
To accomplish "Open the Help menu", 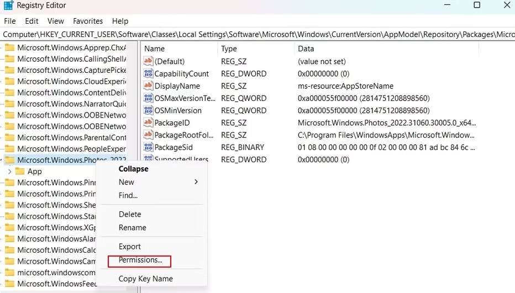I will (x=120, y=21).
